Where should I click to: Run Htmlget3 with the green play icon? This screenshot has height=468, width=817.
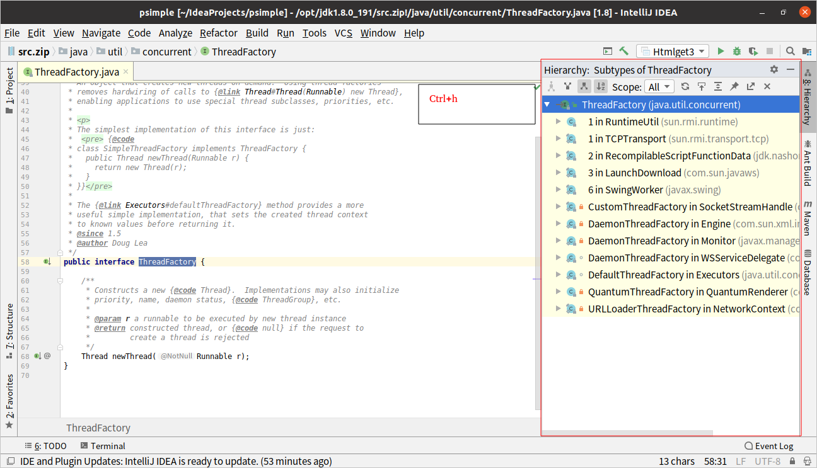point(721,52)
